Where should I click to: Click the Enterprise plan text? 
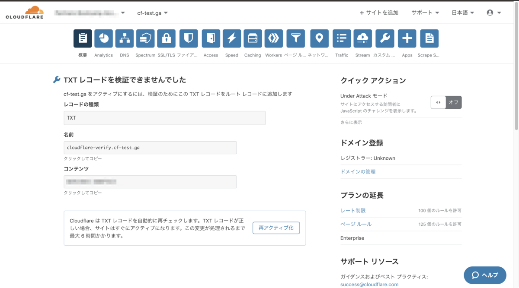tap(352, 238)
